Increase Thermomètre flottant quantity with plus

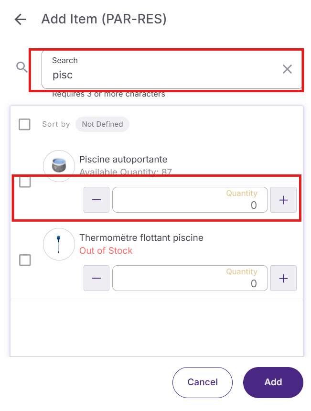click(x=283, y=278)
